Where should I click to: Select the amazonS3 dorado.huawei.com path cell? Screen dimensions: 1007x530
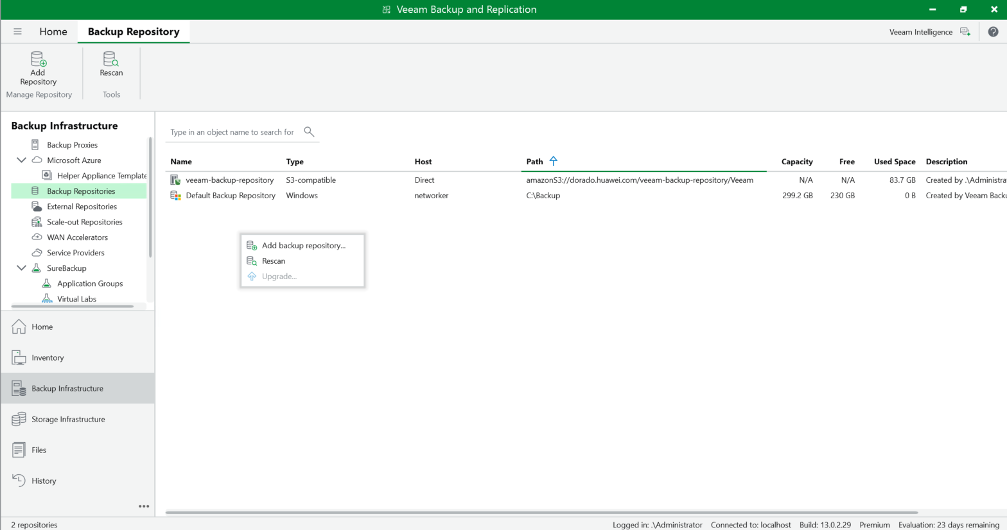[640, 180]
